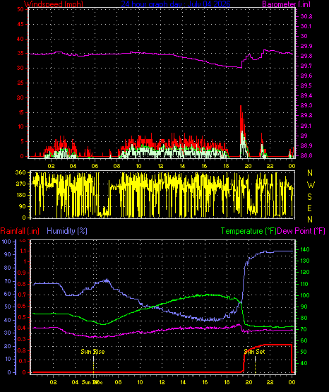Click the '50' windspeed axis value
The height and width of the screenshot is (392, 329).
(x=20, y=9)
